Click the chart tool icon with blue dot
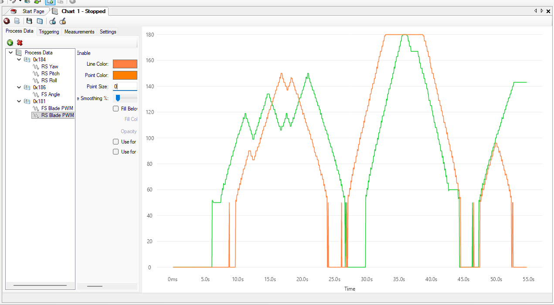554x305 pixels. click(52, 21)
